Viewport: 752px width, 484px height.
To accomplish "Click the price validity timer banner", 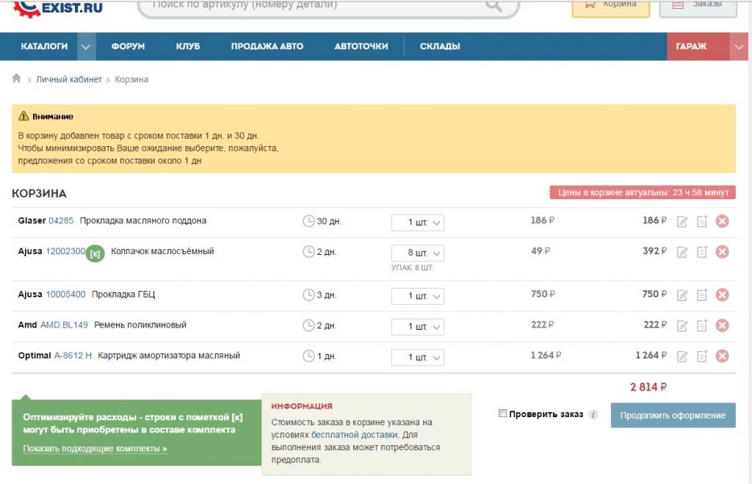I will tap(643, 193).
